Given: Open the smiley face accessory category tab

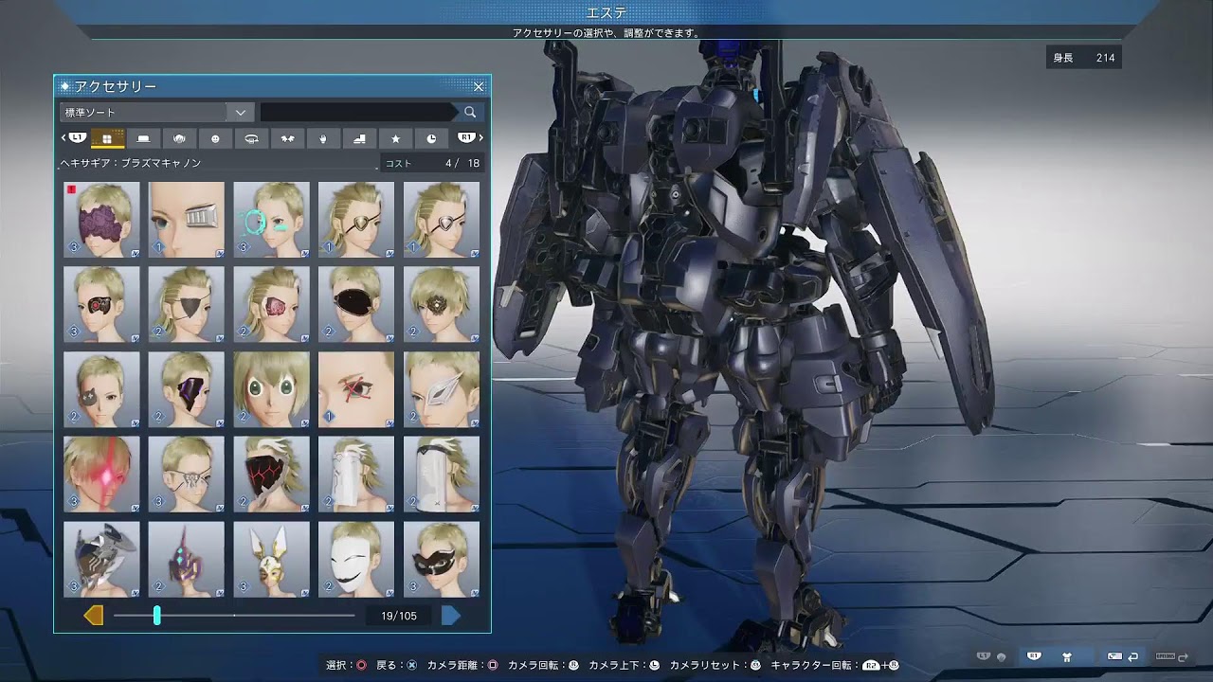Looking at the screenshot, I should (215, 138).
